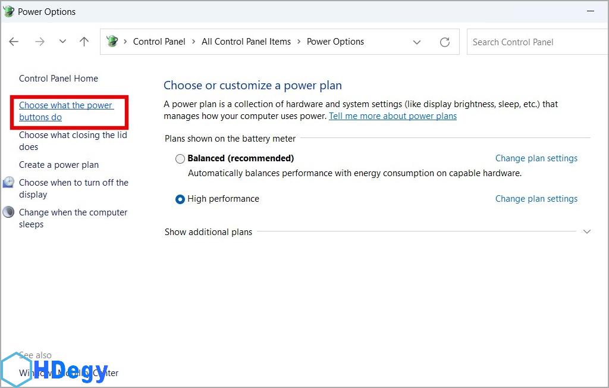The image size is (609, 388).
Task: Click the up-one-level arrow
Action: (84, 42)
